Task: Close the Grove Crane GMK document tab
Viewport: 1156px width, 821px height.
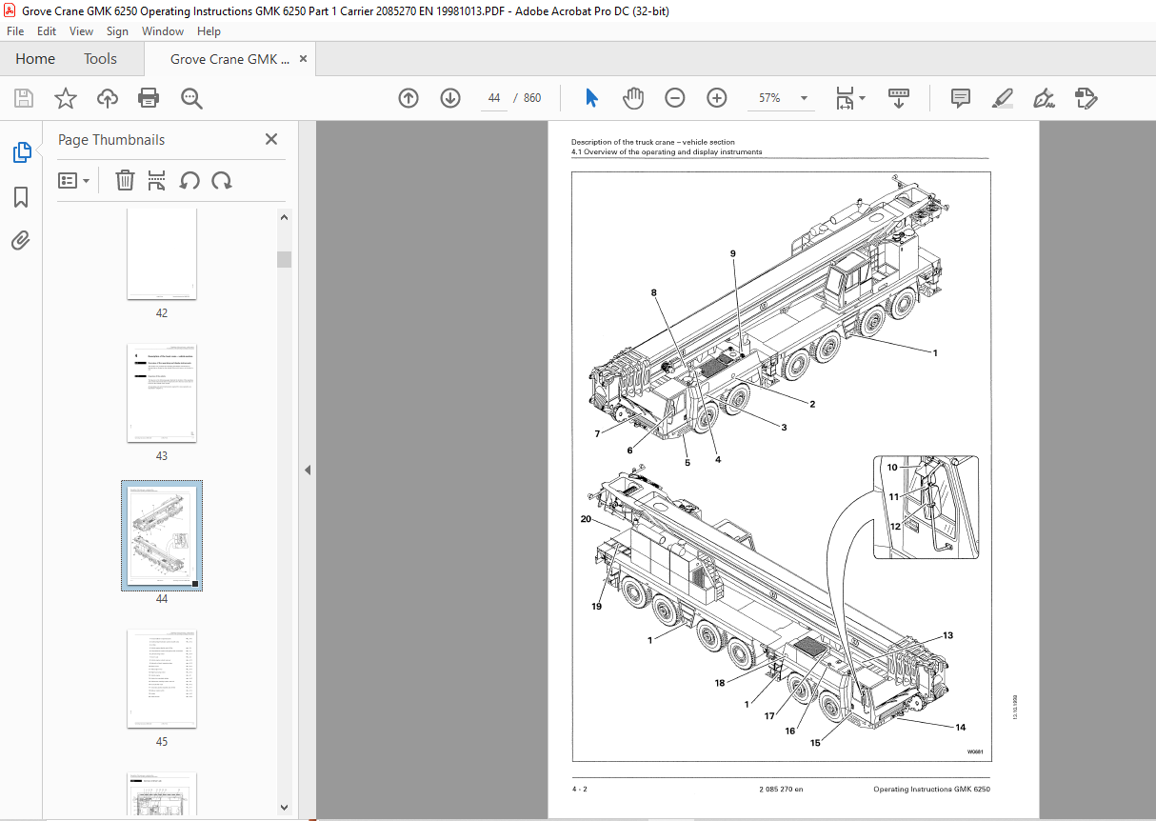Action: pos(304,59)
